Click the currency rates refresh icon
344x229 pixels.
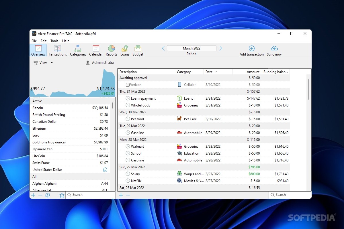pyautogui.click(x=48, y=195)
